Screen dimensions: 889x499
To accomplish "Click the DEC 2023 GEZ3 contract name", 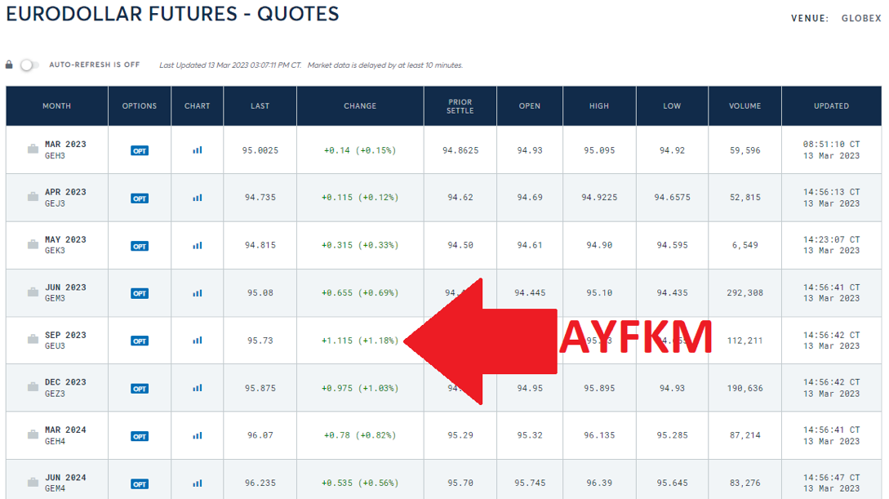I will pyautogui.click(x=66, y=388).
